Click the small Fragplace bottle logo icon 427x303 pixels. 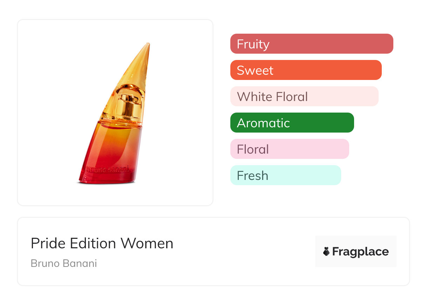click(326, 252)
